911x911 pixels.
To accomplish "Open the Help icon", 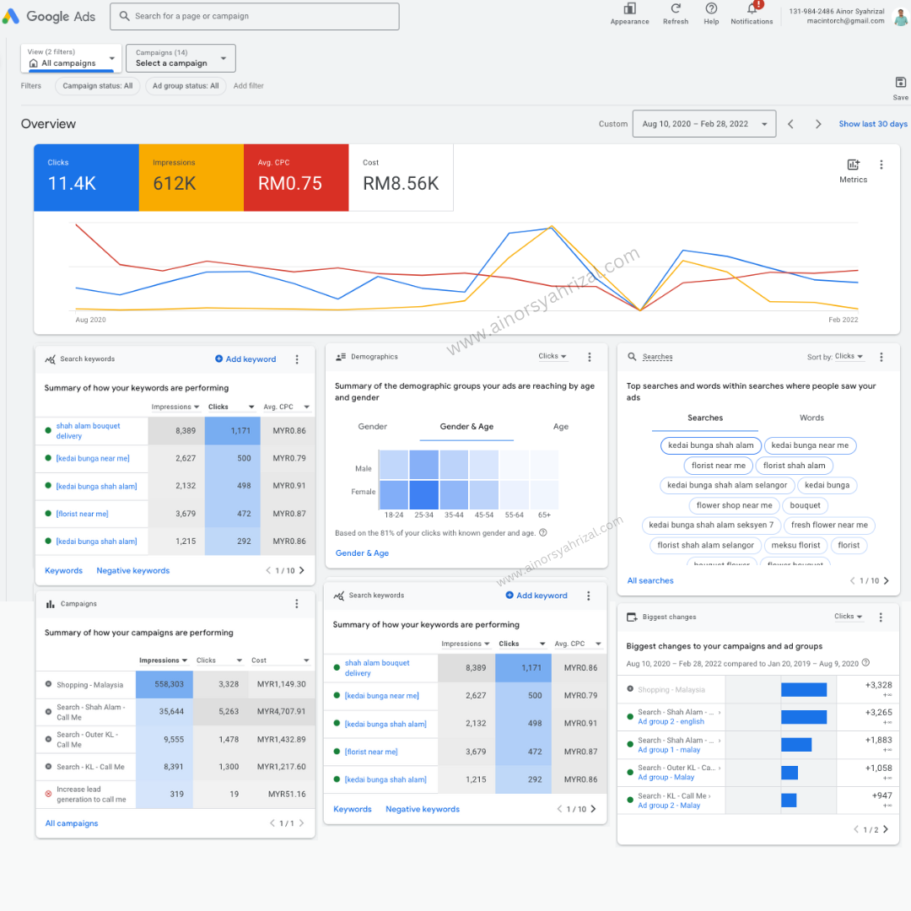I will (711, 9).
